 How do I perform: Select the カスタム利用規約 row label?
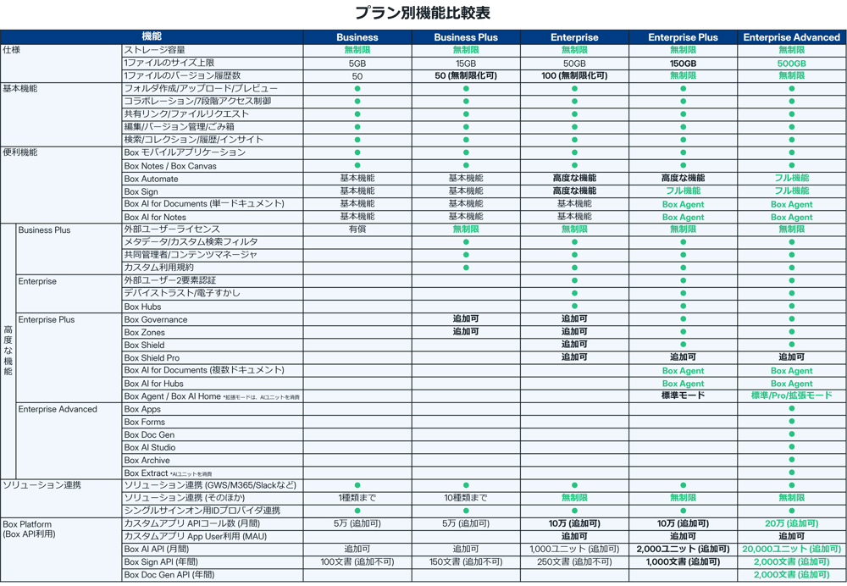(158, 268)
